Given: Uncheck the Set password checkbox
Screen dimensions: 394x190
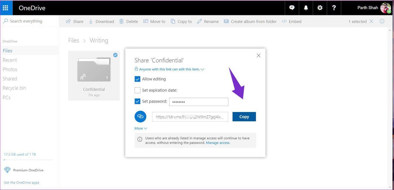Looking at the screenshot, I should pos(138,101).
